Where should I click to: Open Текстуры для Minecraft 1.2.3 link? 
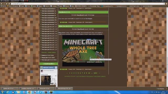pyautogui.click(x=49, y=49)
